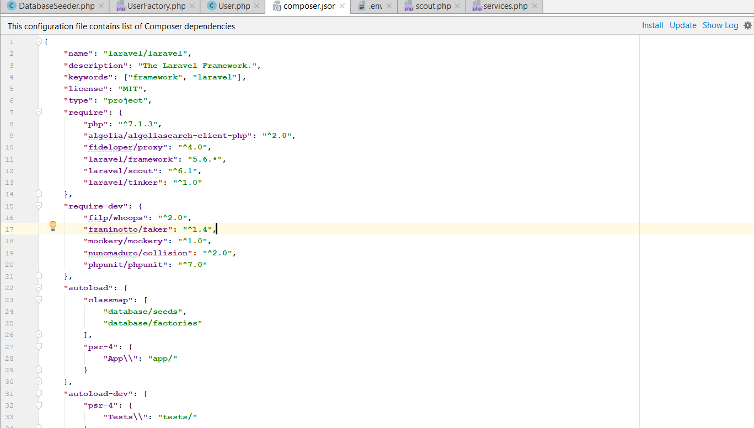This screenshot has height=428, width=754.
Task: Click the "app/" path value
Action: pyautogui.click(x=163, y=359)
